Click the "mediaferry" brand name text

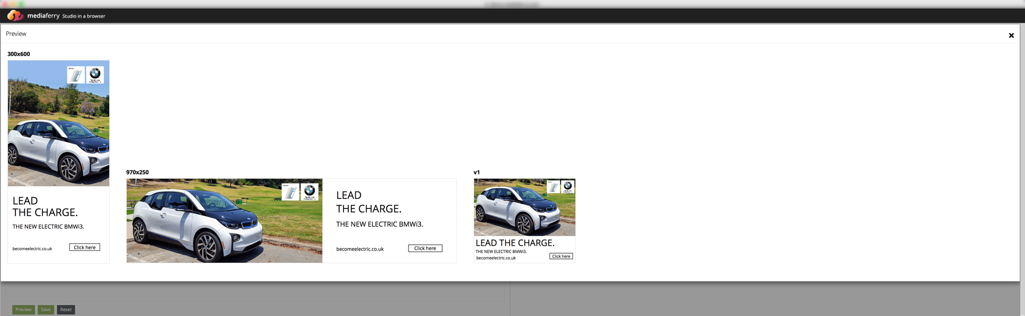pyautogui.click(x=43, y=16)
